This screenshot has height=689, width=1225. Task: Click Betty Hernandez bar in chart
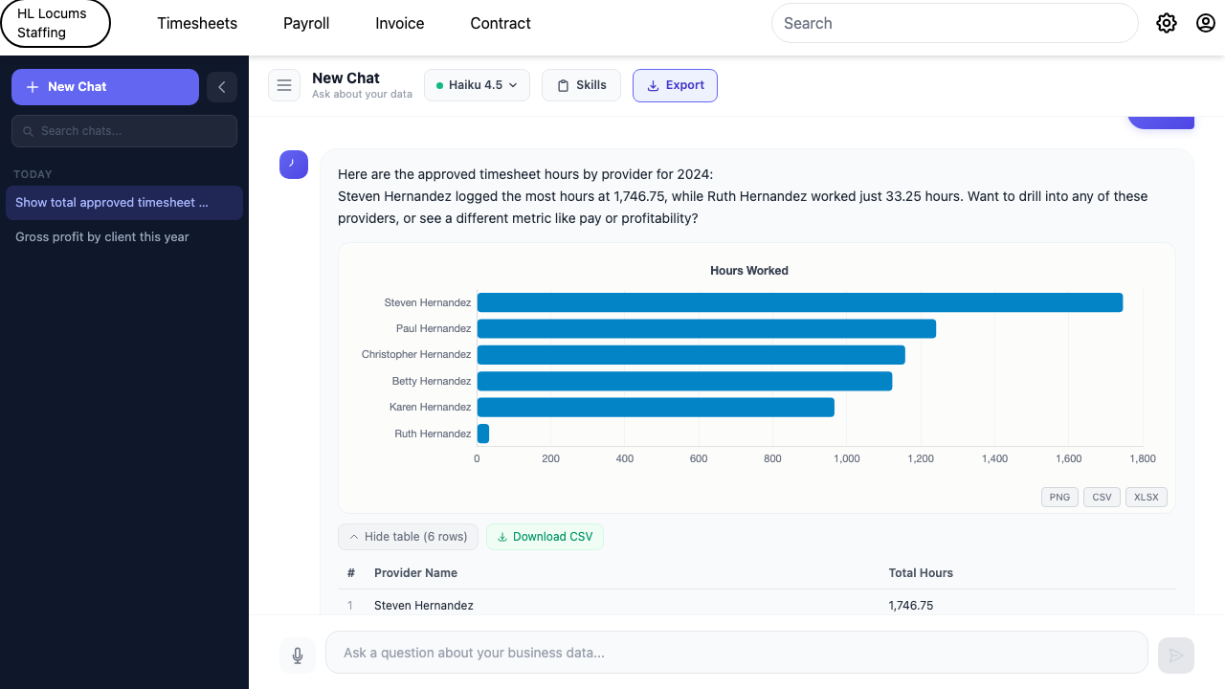click(x=685, y=381)
